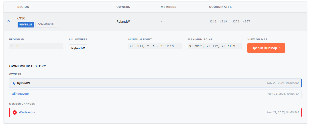Click the REVEILLE badge
This screenshot has width=313, height=133.
[x=26, y=24]
